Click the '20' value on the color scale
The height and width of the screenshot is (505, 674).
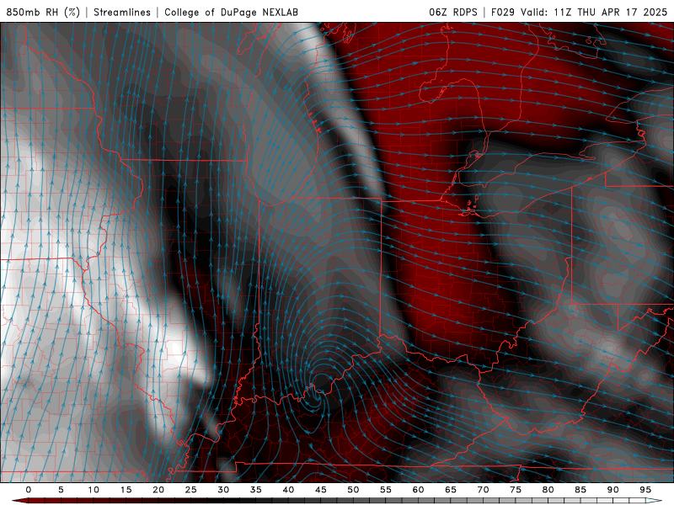[x=158, y=490]
